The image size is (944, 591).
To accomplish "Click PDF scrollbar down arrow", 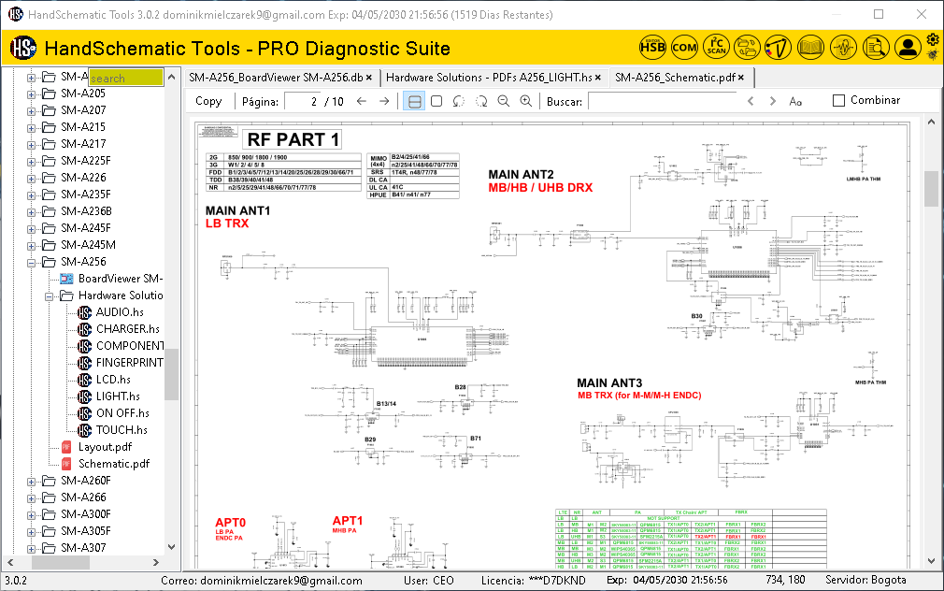I will pos(931,560).
